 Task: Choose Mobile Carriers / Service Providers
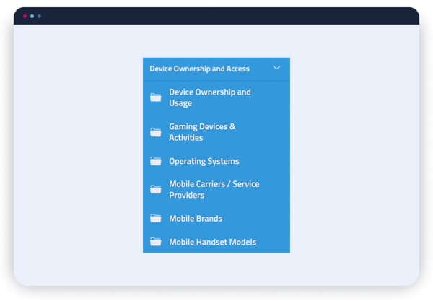click(x=214, y=189)
